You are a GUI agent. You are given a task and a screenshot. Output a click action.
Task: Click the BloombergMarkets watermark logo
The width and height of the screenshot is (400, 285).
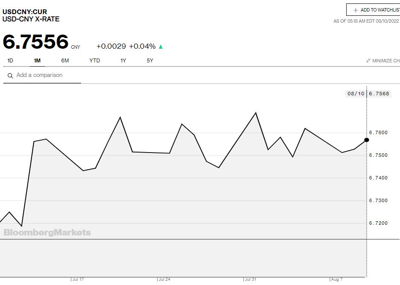47,232
